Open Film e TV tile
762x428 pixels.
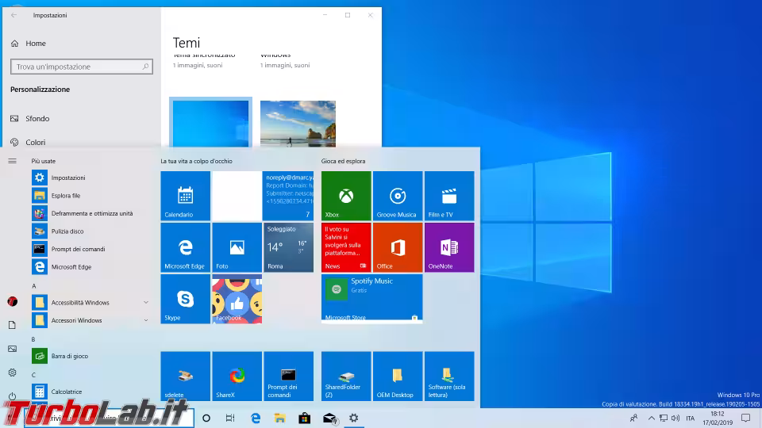point(449,196)
